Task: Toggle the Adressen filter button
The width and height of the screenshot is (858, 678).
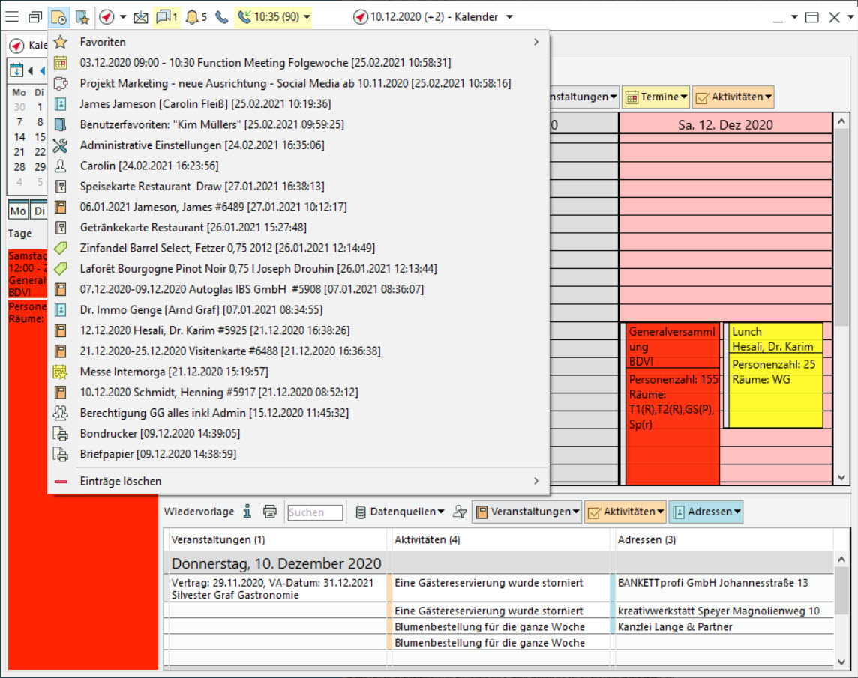Action: pyautogui.click(x=706, y=512)
